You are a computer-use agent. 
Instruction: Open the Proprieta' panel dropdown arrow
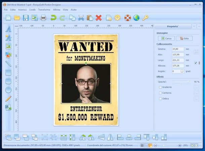[x=194, y=27]
